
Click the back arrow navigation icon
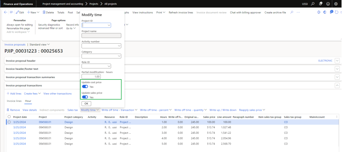pyautogui.click(x=6, y=12)
